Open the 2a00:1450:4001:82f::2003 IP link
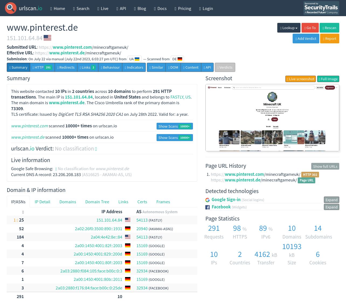The width and height of the screenshot is (346, 301). pos(98,246)
